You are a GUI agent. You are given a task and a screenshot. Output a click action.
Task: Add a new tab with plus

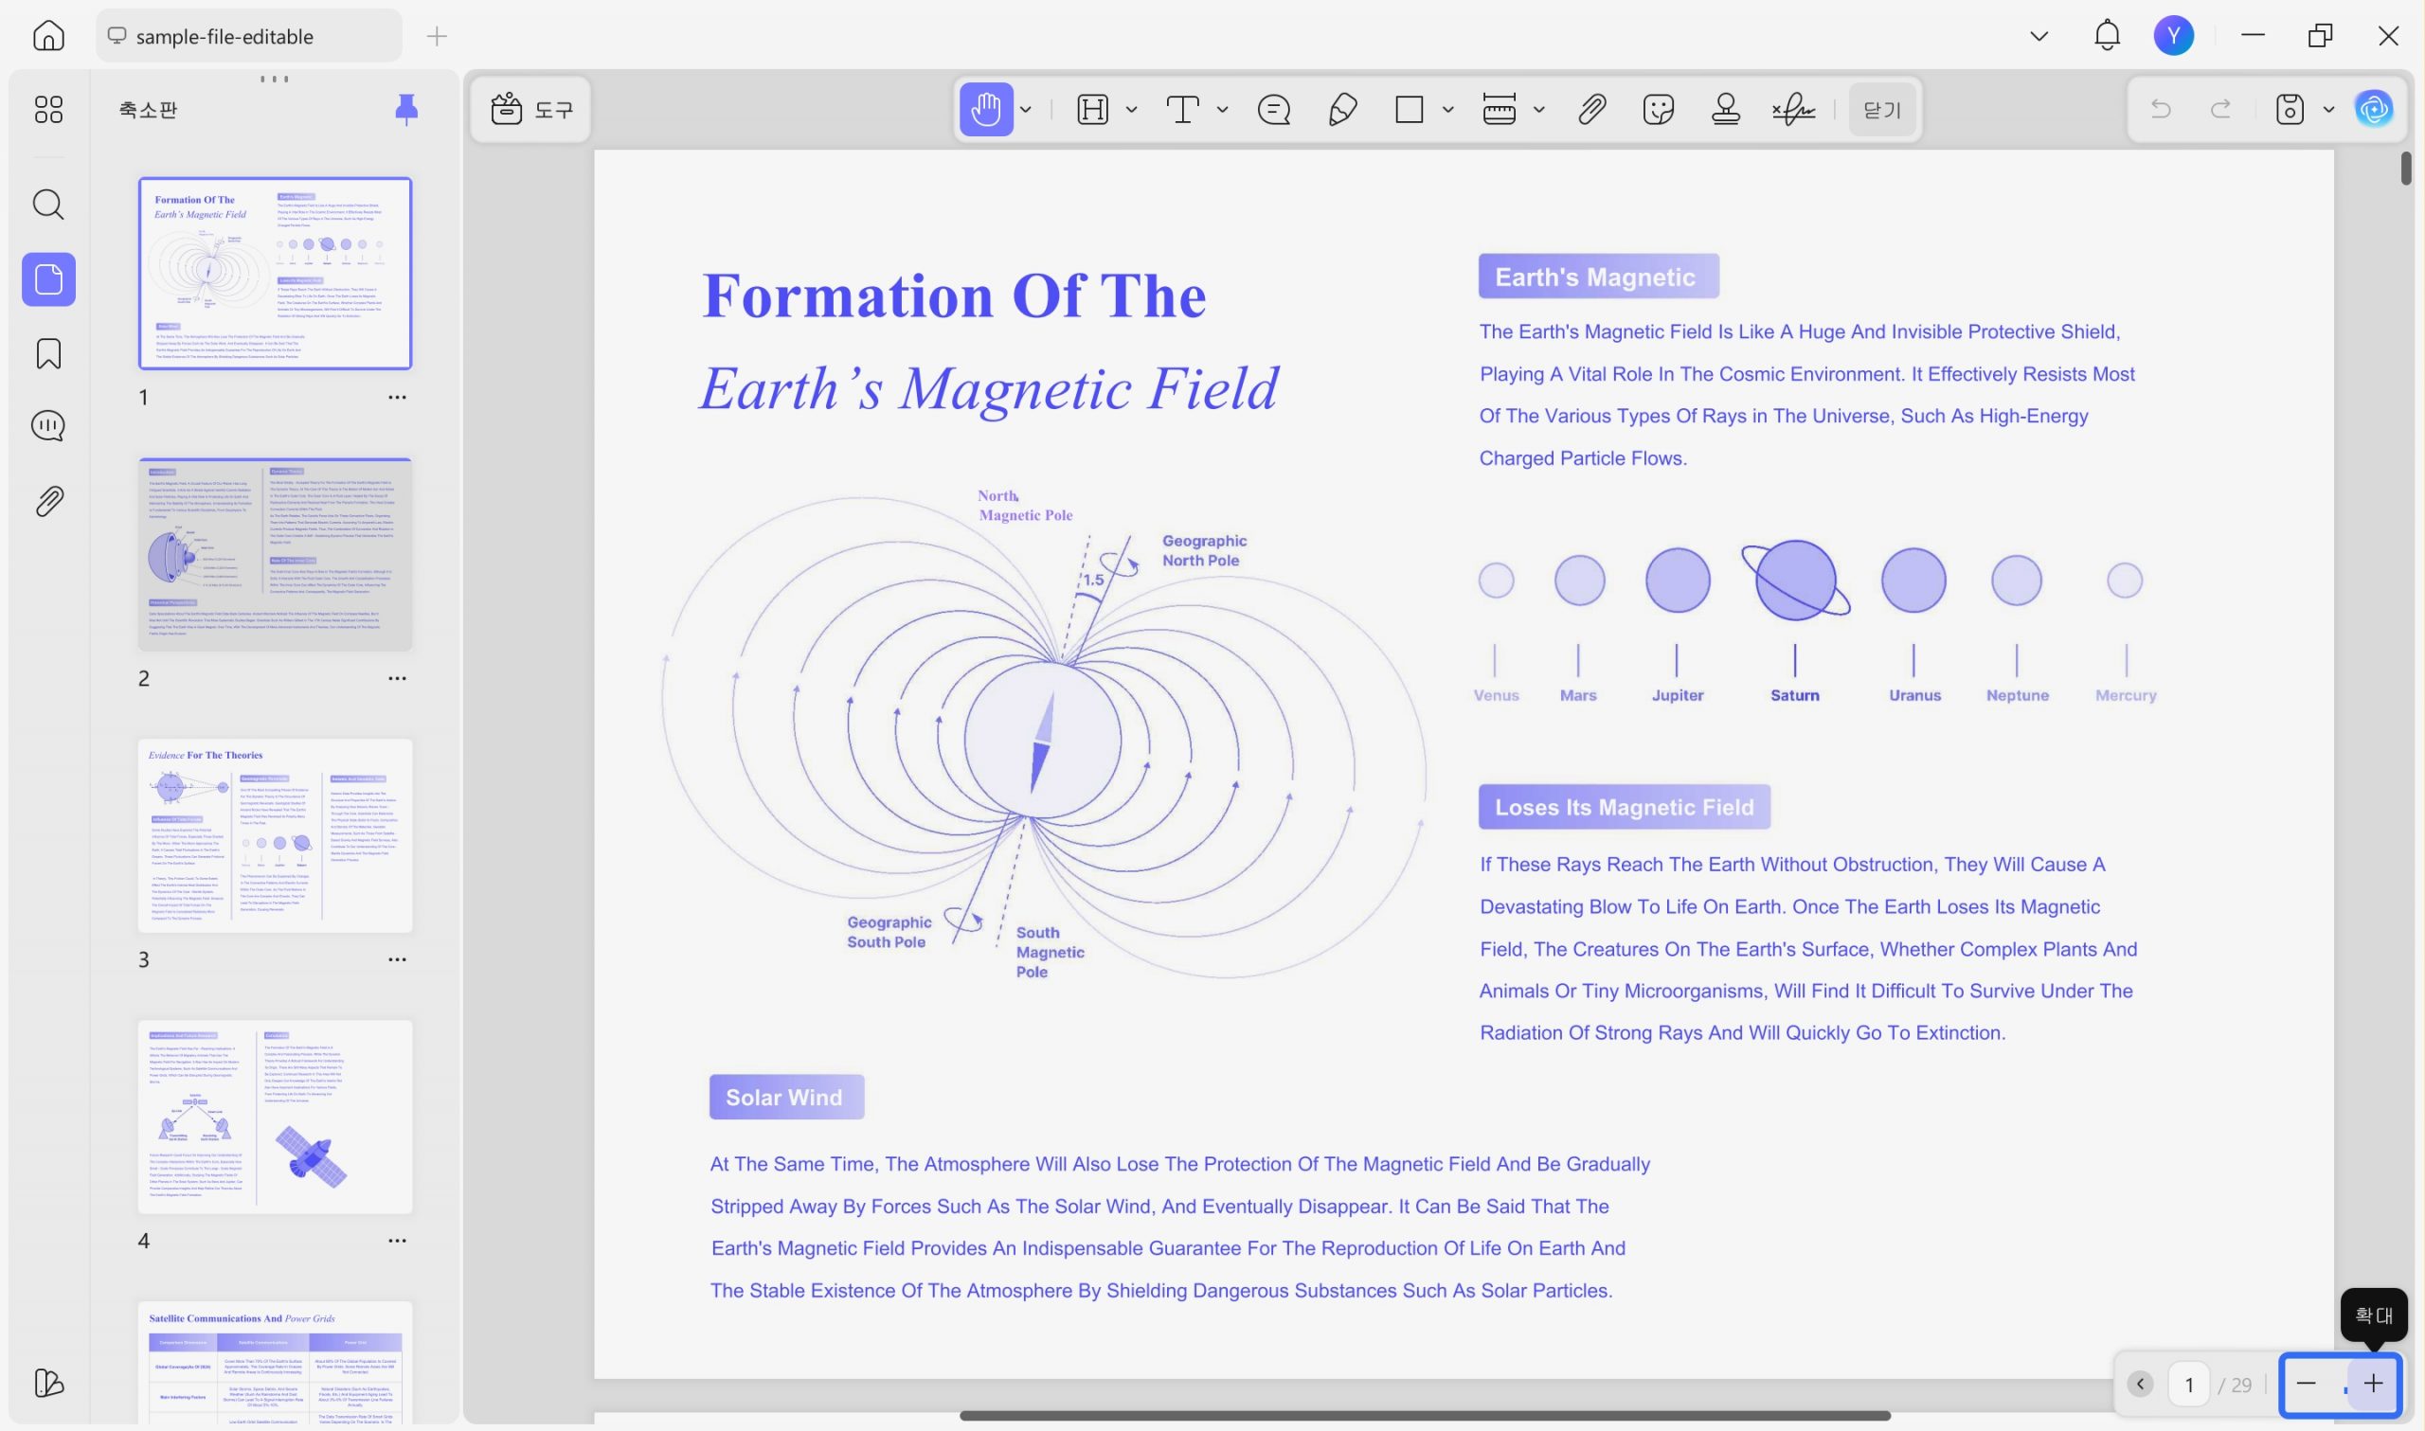(437, 37)
